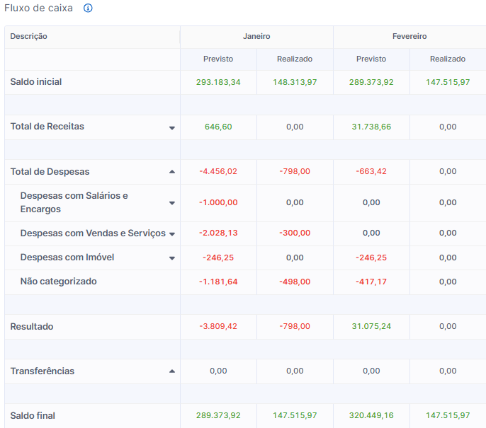Click the Fluxo de caixa title
Image resolution: width=486 pixels, height=428 pixels.
pos(38,8)
